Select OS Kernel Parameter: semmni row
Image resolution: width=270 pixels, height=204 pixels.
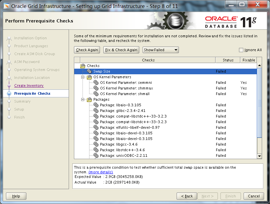point(165,83)
